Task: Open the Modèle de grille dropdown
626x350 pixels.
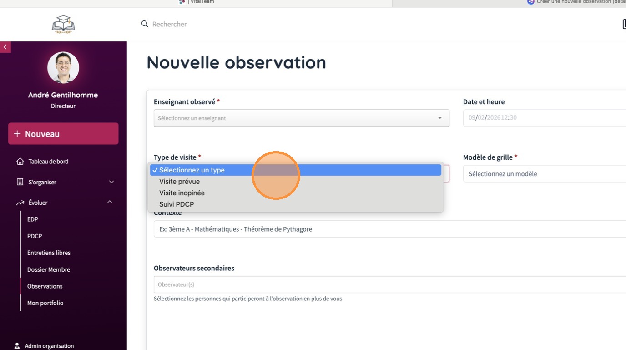Action: 544,174
